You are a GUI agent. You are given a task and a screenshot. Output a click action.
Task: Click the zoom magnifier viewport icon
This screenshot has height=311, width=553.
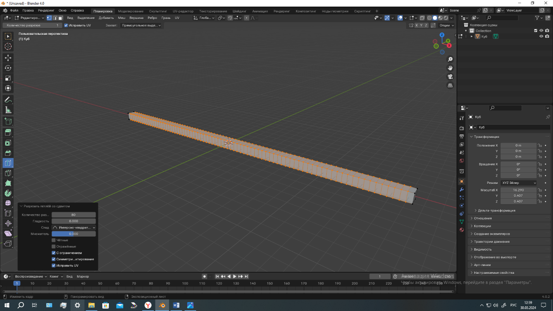point(450,59)
